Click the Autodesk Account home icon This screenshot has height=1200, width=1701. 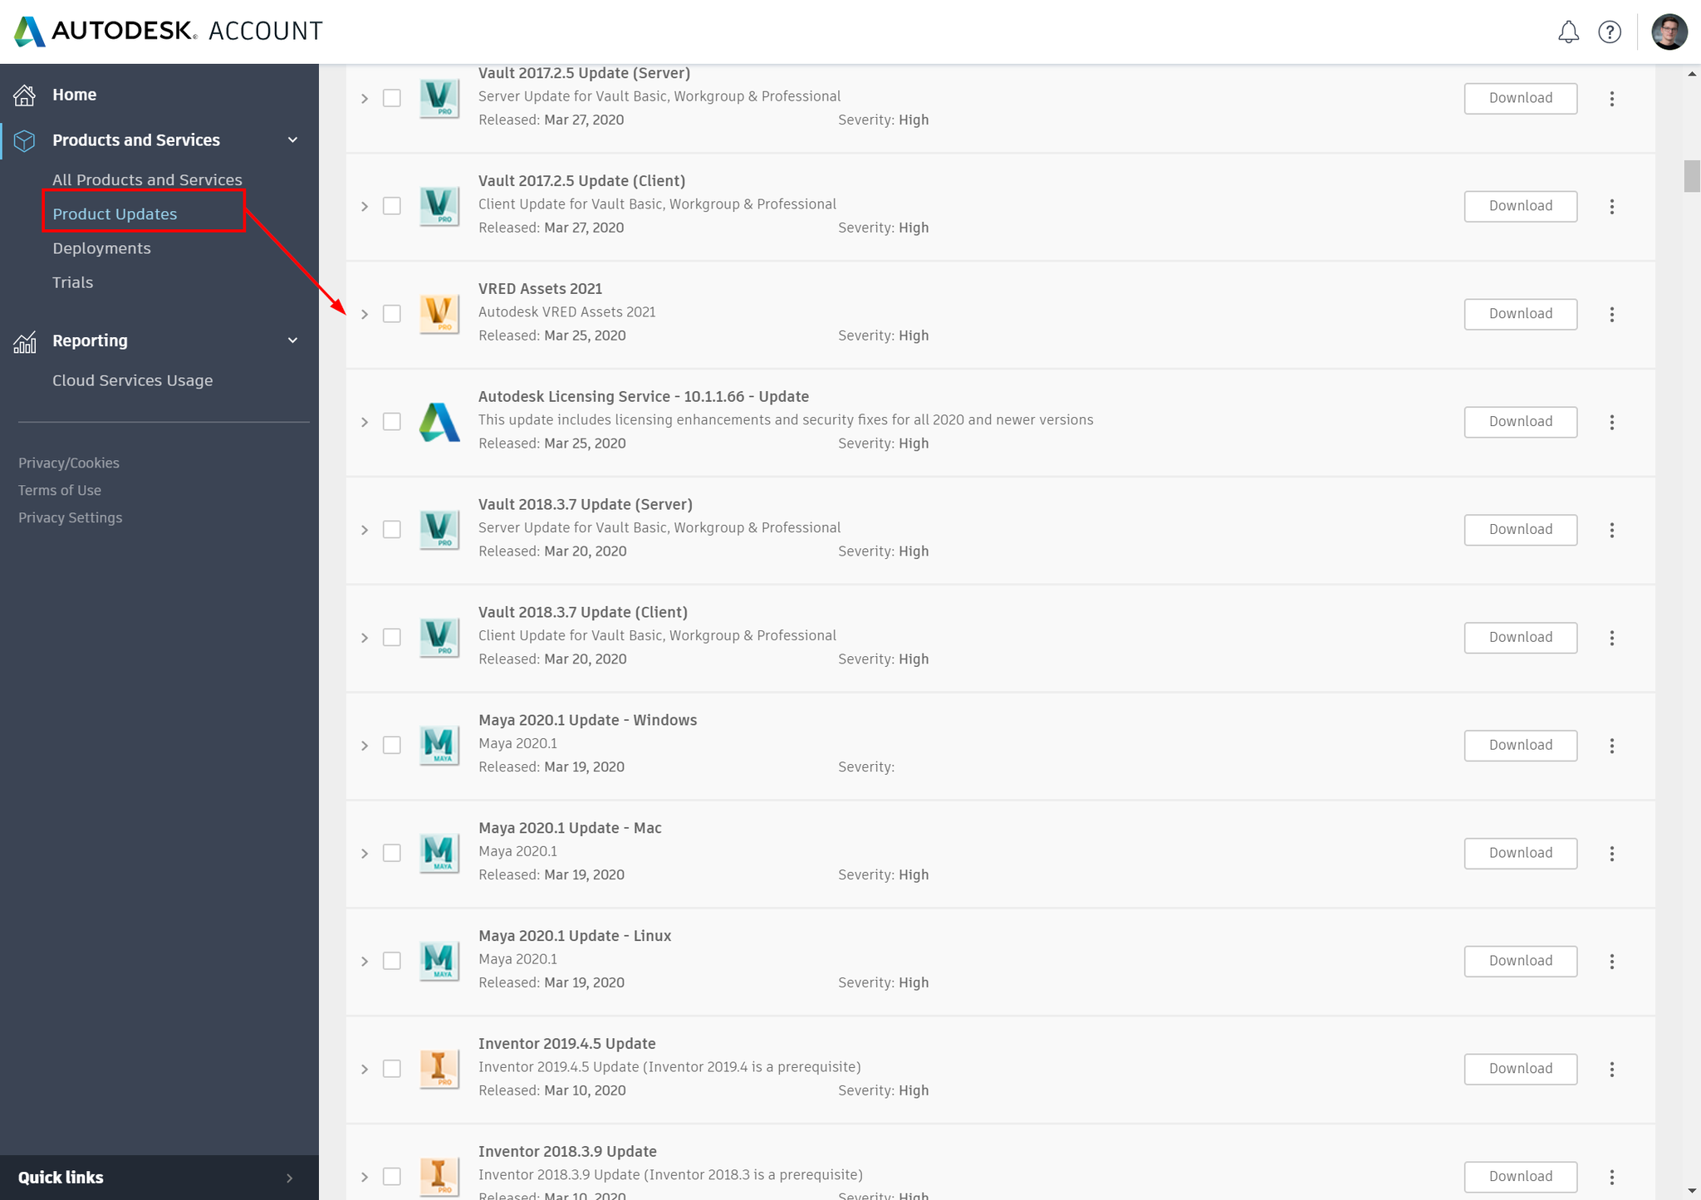click(26, 94)
